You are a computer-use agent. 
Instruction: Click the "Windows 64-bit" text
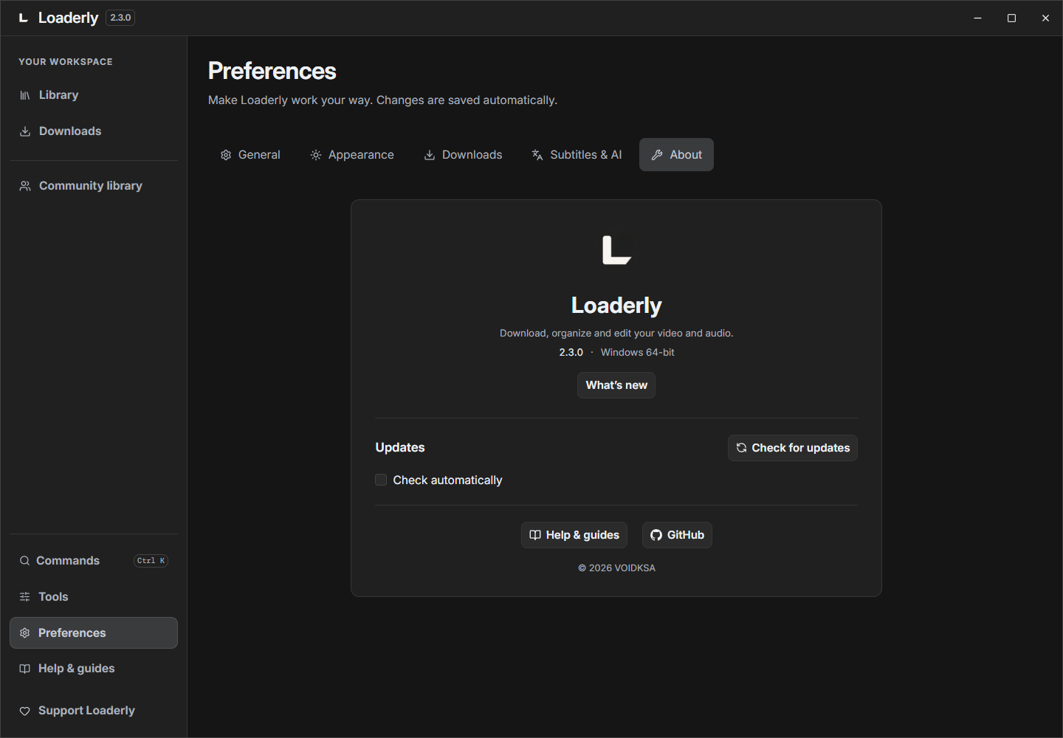pos(638,353)
